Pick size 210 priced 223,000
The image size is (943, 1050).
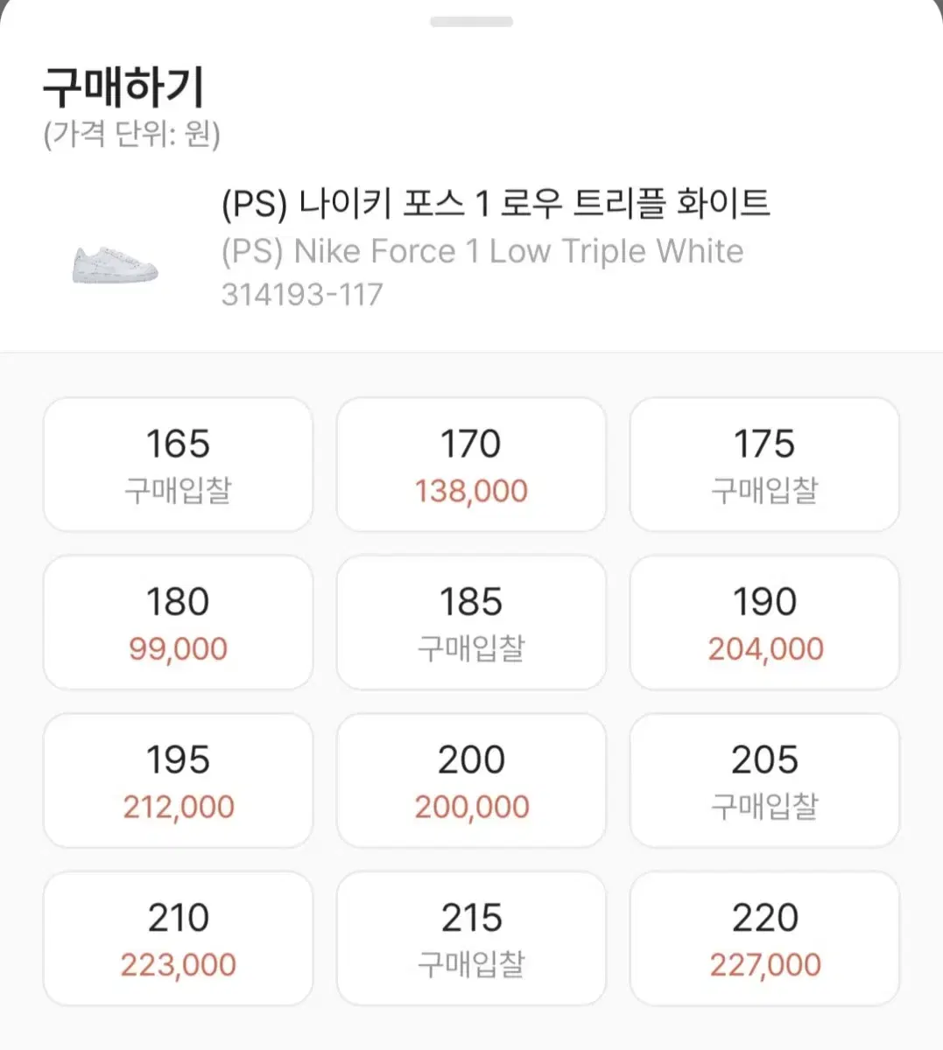tap(178, 939)
